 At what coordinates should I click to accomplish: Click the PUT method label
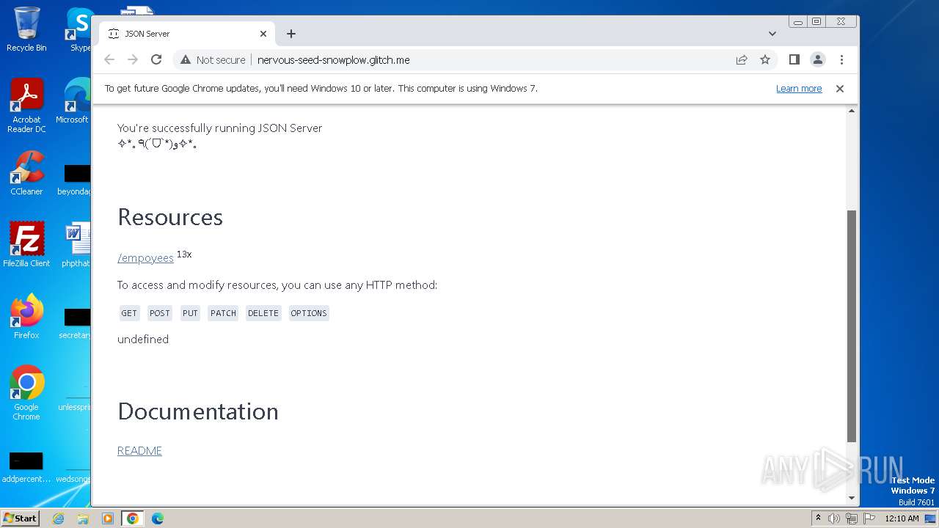[x=190, y=313]
